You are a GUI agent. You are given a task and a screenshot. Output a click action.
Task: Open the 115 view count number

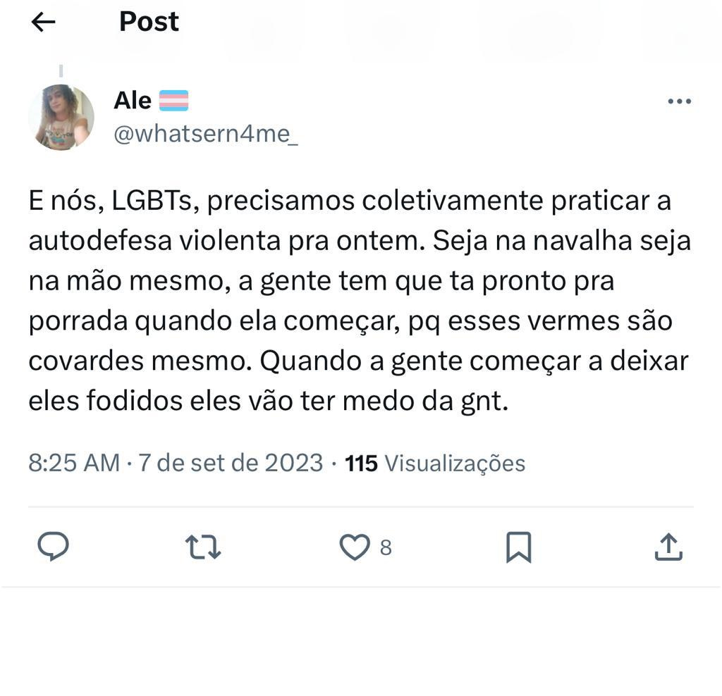tap(362, 464)
